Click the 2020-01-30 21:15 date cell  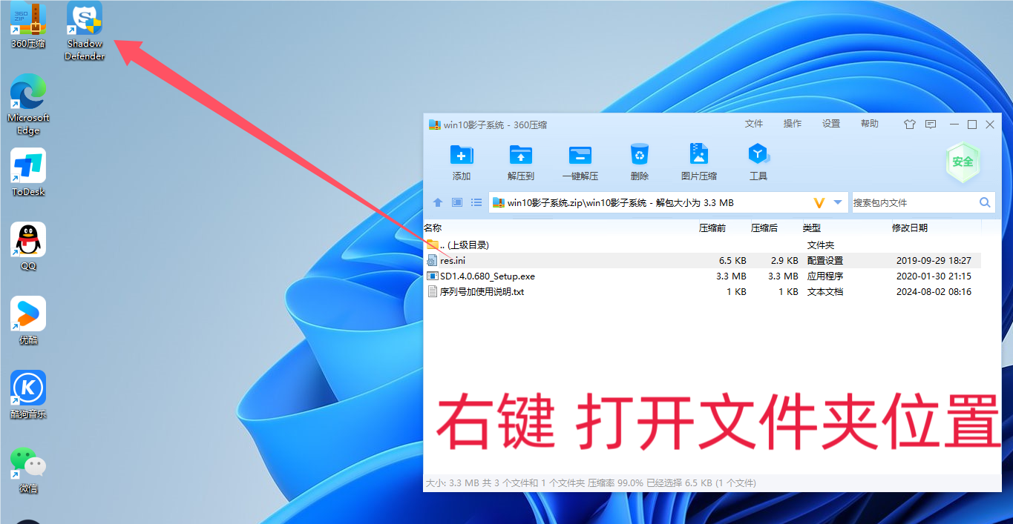click(x=934, y=276)
